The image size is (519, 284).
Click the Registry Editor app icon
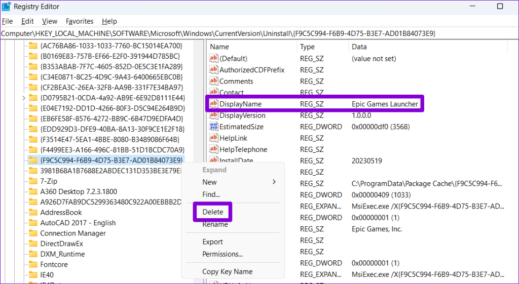click(x=6, y=6)
